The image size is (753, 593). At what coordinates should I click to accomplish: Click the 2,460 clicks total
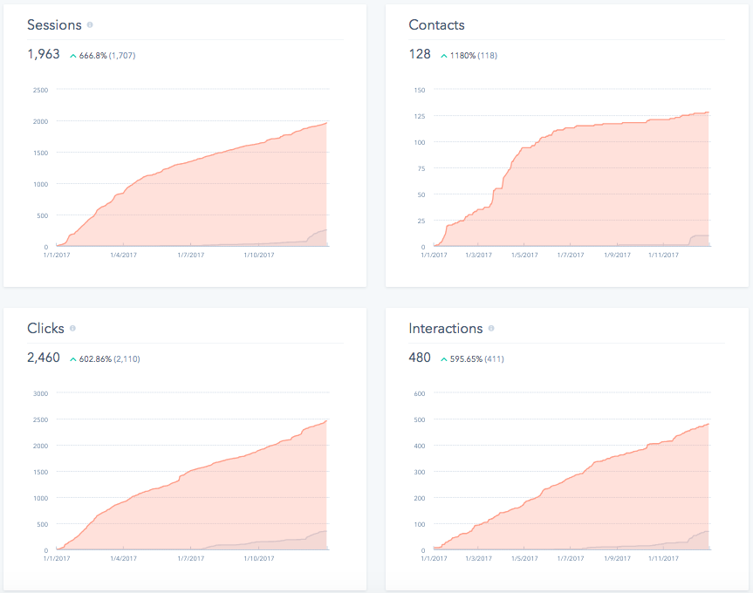[44, 358]
